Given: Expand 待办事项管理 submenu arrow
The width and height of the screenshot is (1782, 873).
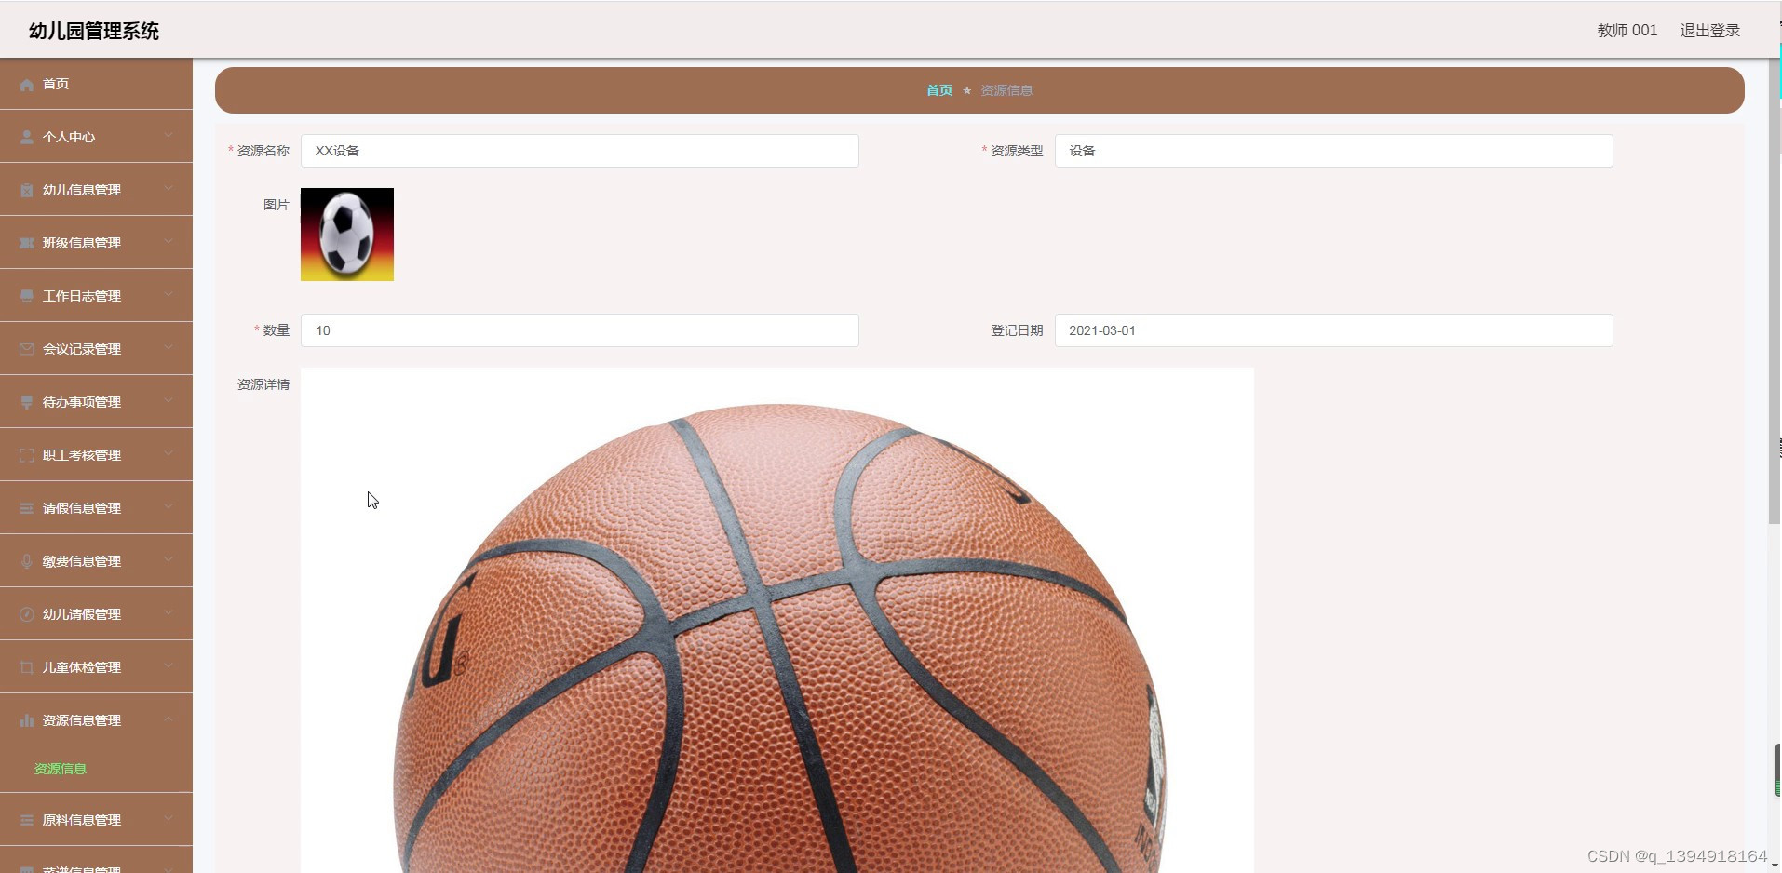Looking at the screenshot, I should 169,401.
